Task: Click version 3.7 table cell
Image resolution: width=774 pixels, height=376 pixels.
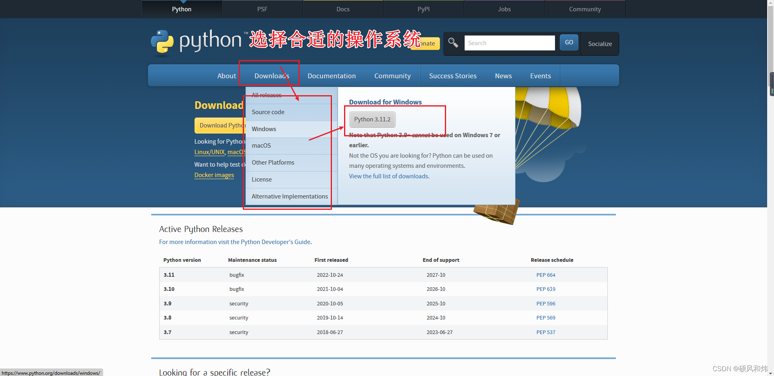Action: tap(167, 332)
